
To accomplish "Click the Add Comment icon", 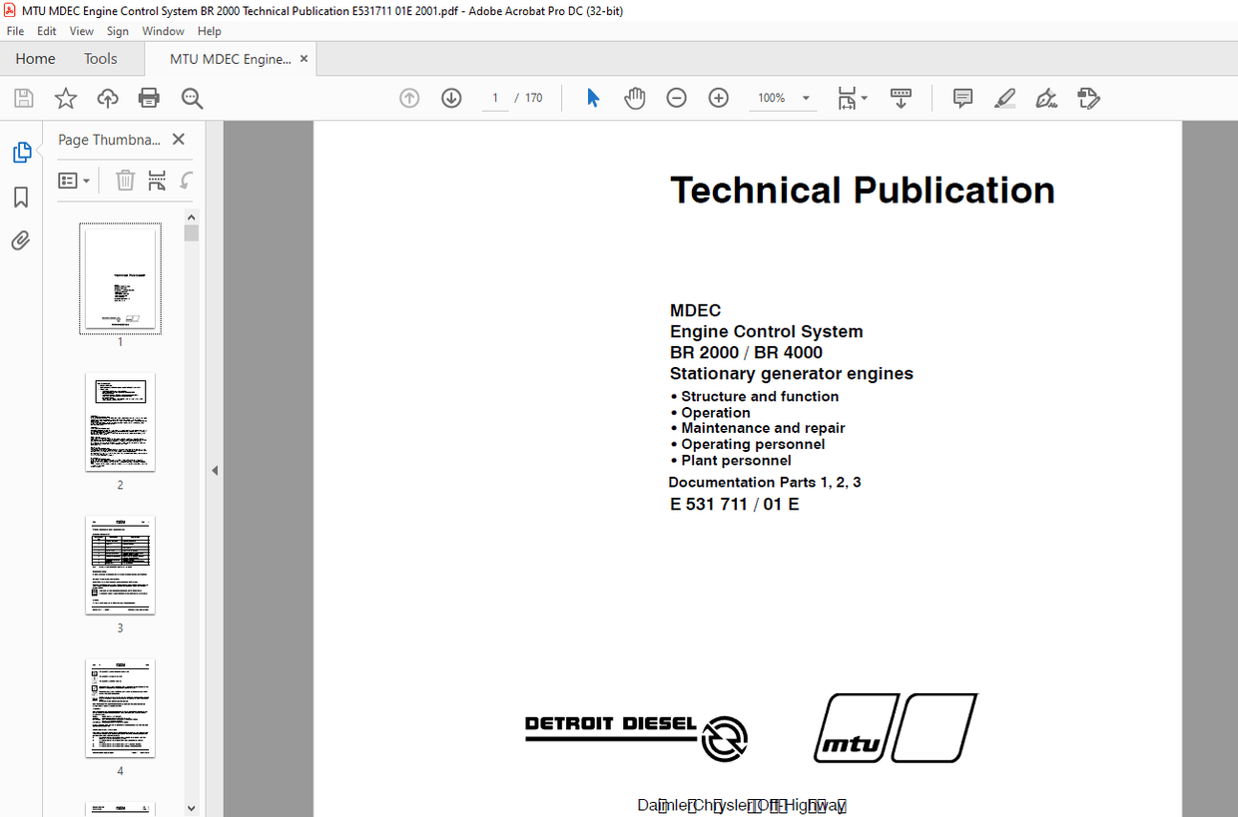I will pyautogui.click(x=961, y=98).
